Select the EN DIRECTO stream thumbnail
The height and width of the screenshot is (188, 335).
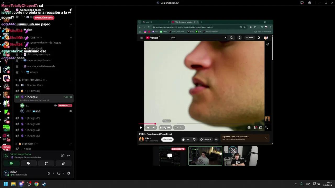click(x=170, y=156)
